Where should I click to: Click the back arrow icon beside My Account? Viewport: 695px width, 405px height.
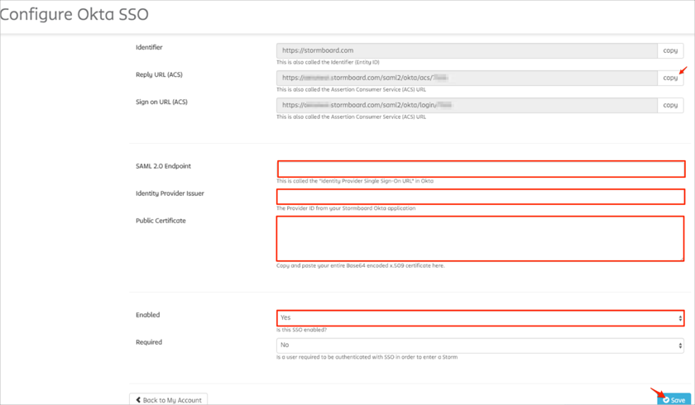pos(138,400)
